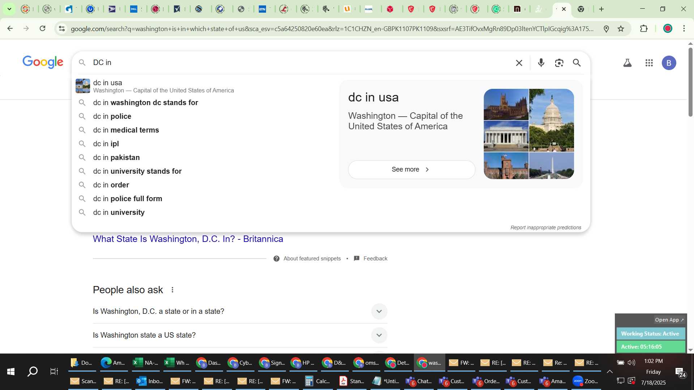Click volume speaker tray icon

tap(631, 363)
